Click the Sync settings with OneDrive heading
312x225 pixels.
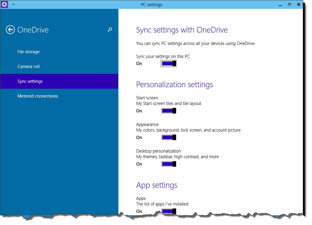coord(182,30)
